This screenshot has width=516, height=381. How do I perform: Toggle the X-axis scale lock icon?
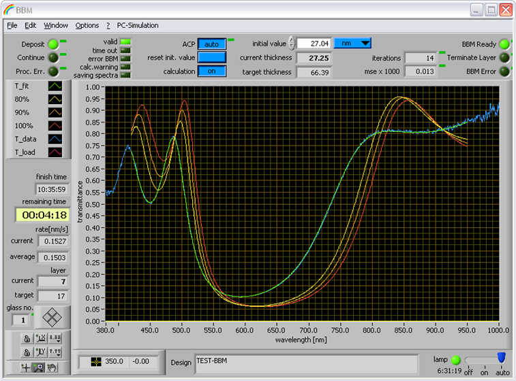tap(27, 338)
